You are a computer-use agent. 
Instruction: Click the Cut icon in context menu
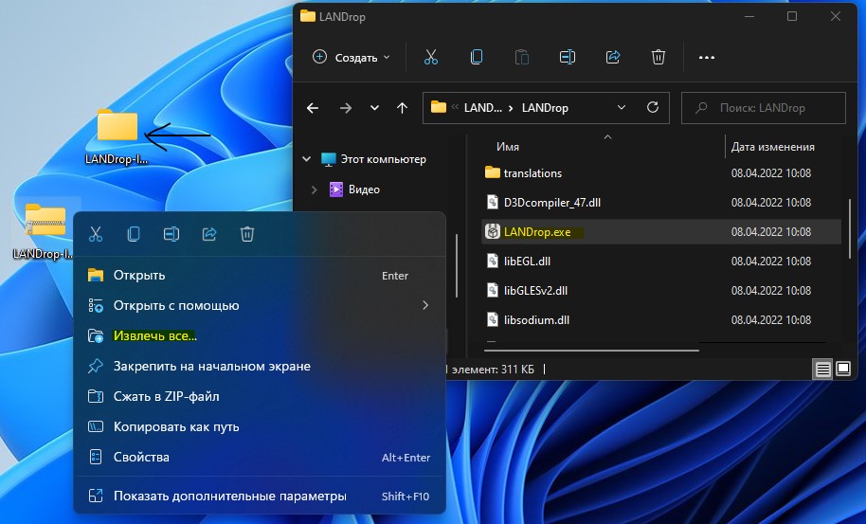click(x=96, y=234)
